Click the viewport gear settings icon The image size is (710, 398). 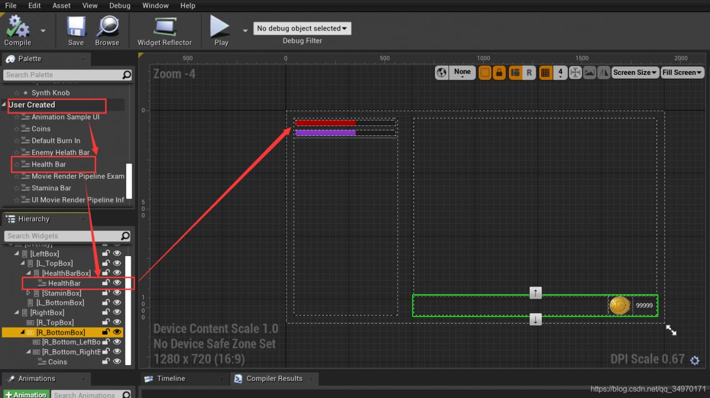pyautogui.click(x=694, y=361)
